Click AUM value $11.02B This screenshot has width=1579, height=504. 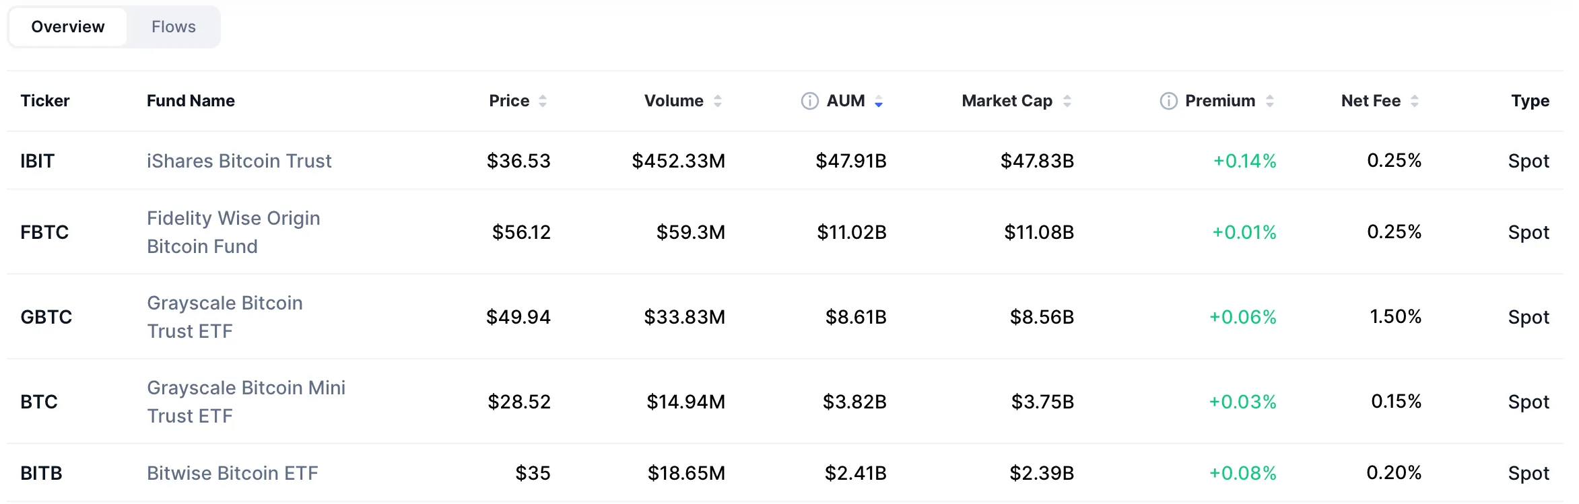[852, 232]
